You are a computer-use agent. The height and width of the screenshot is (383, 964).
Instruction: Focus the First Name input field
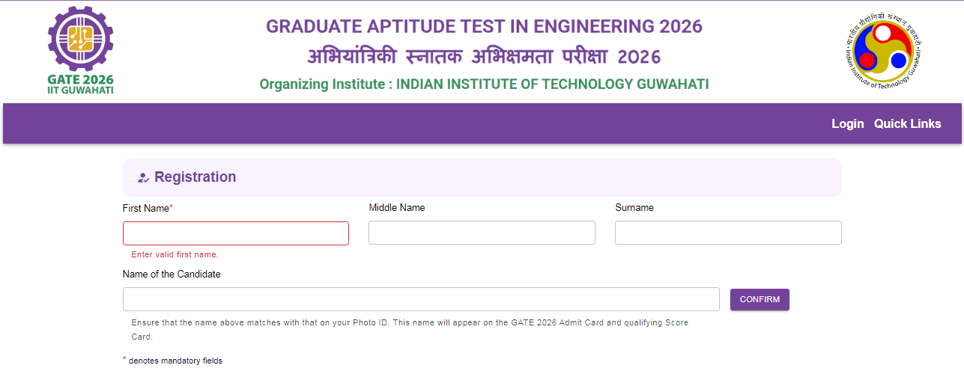click(x=236, y=233)
